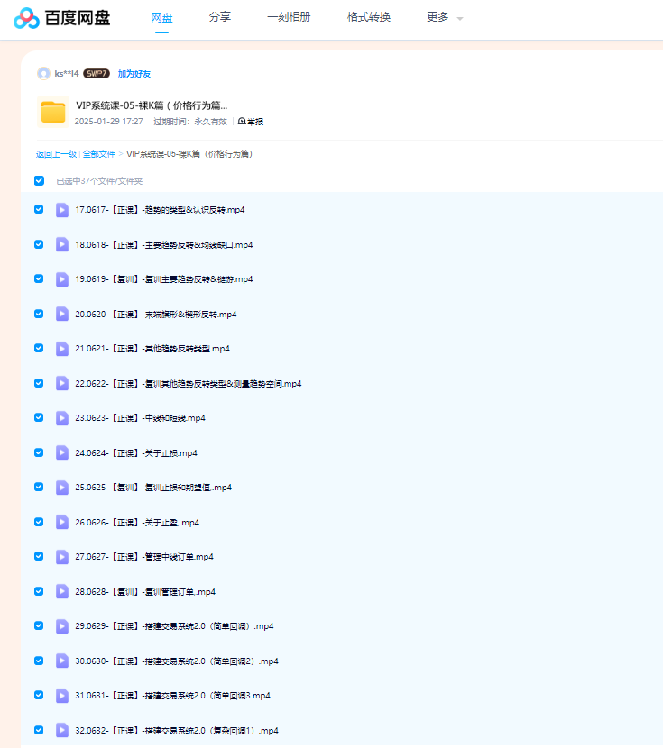The image size is (663, 748).
Task: Open the user avatar for ks**l4
Action: tap(43, 74)
